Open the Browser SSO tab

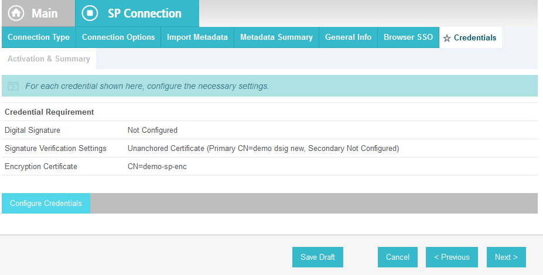408,37
